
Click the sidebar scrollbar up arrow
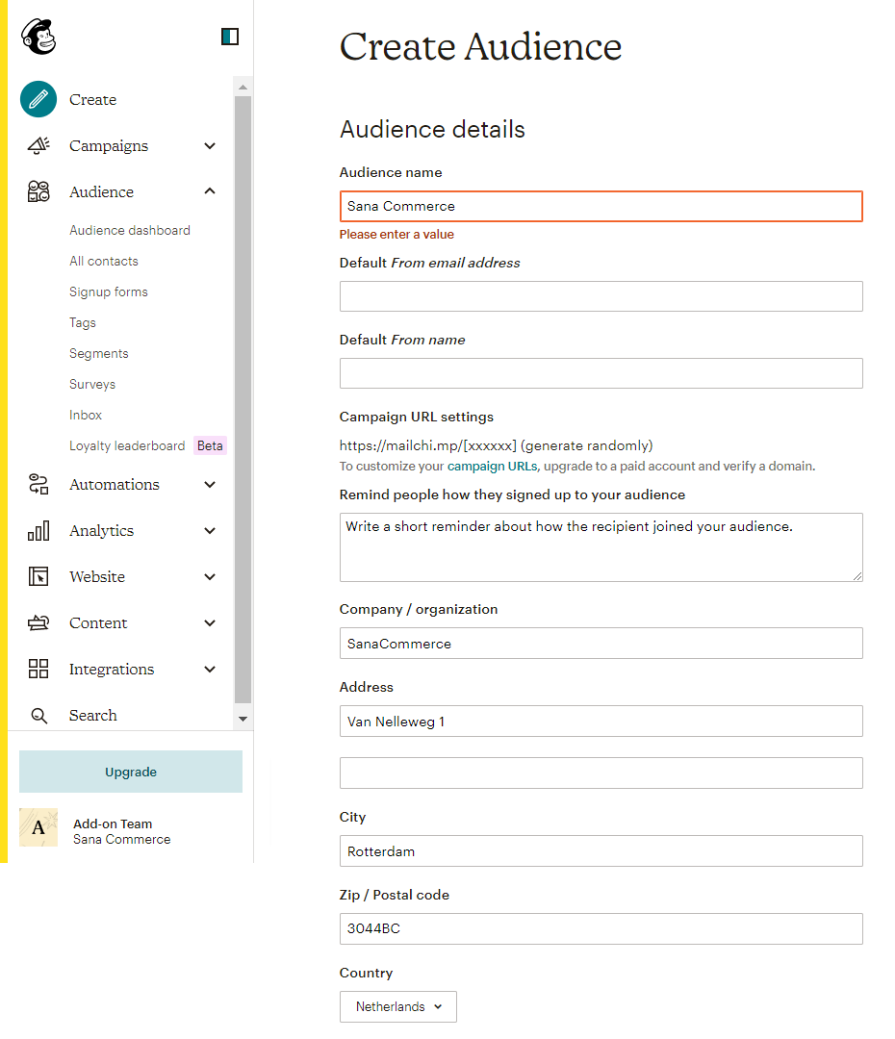pos(243,88)
